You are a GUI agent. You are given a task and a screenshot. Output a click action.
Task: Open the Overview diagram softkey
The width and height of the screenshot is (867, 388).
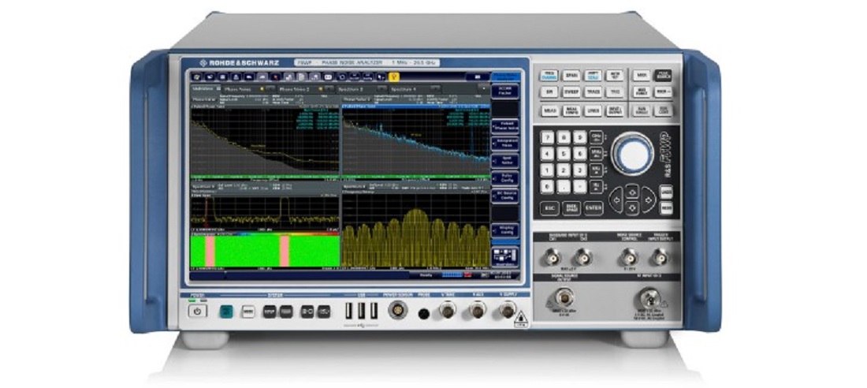(x=504, y=257)
